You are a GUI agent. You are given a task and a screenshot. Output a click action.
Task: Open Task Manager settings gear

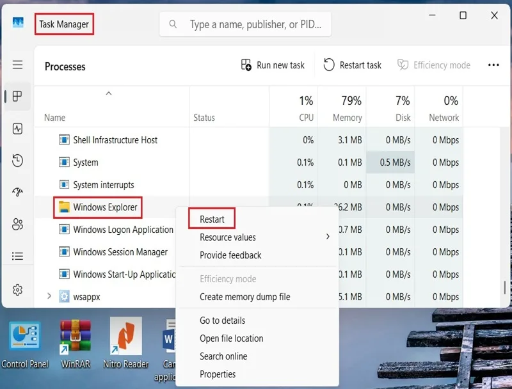[18, 289]
